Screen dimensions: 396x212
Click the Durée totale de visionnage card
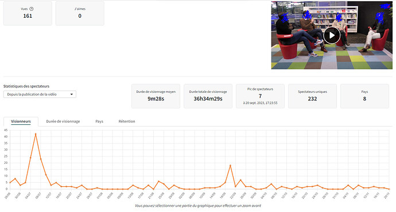[x=208, y=96]
